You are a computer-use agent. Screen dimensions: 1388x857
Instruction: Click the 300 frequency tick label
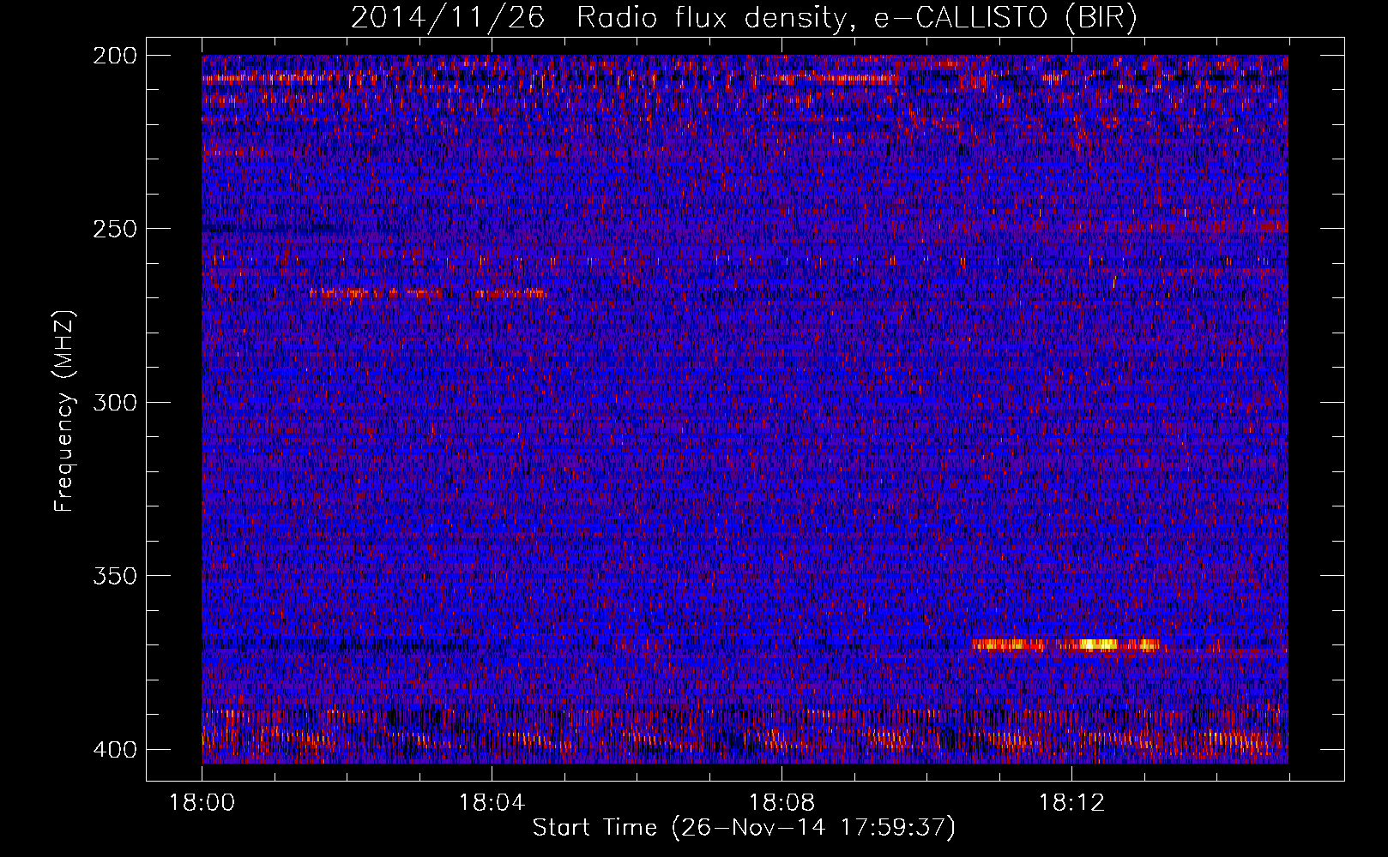click(x=114, y=402)
